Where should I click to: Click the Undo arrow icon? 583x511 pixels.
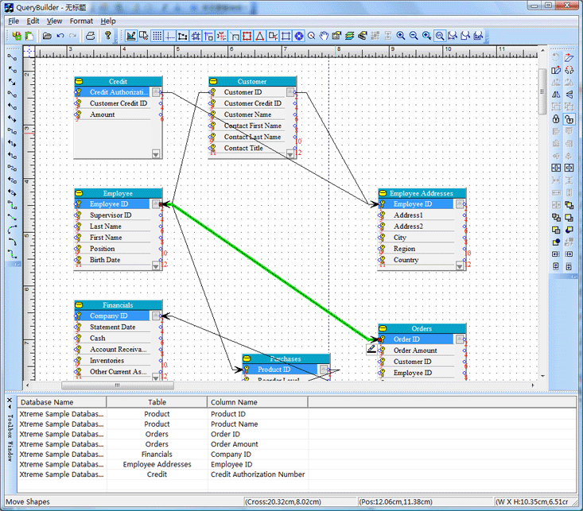pos(60,36)
